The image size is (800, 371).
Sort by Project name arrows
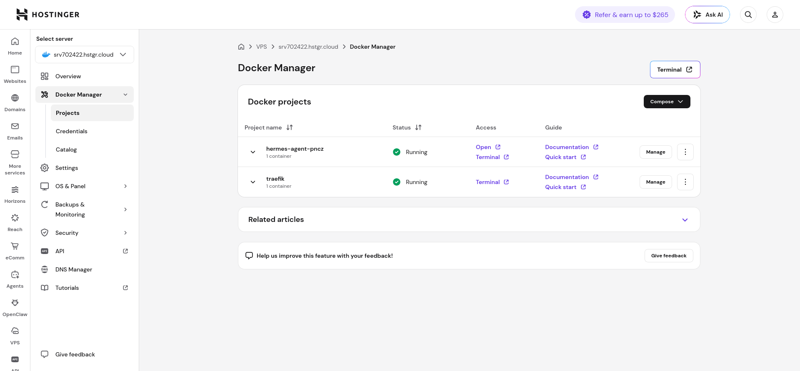(290, 127)
